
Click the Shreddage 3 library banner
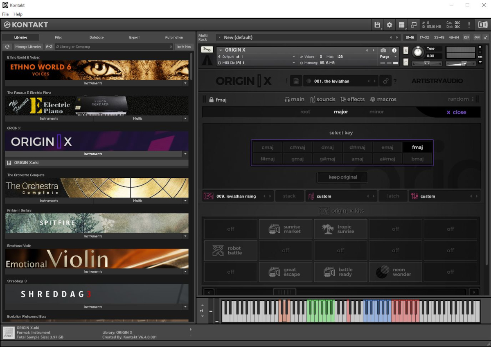point(97,294)
